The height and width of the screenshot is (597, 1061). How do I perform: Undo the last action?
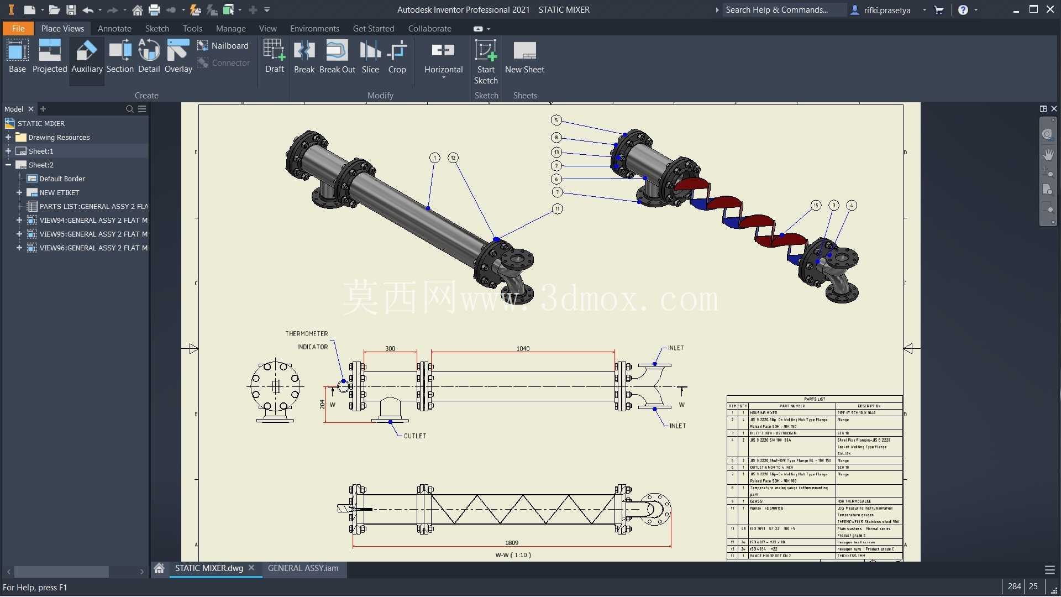(88, 9)
